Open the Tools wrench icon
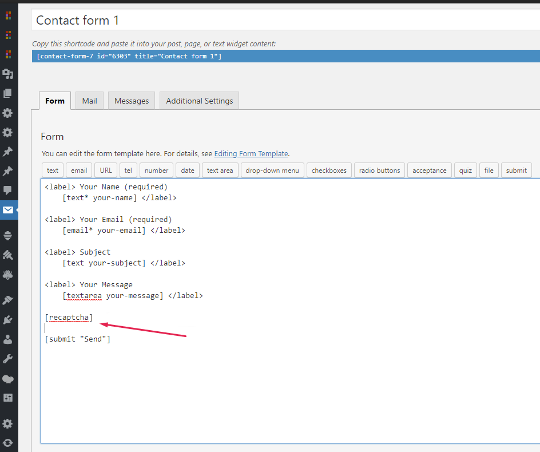Image resolution: width=540 pixels, height=452 pixels. click(x=8, y=359)
